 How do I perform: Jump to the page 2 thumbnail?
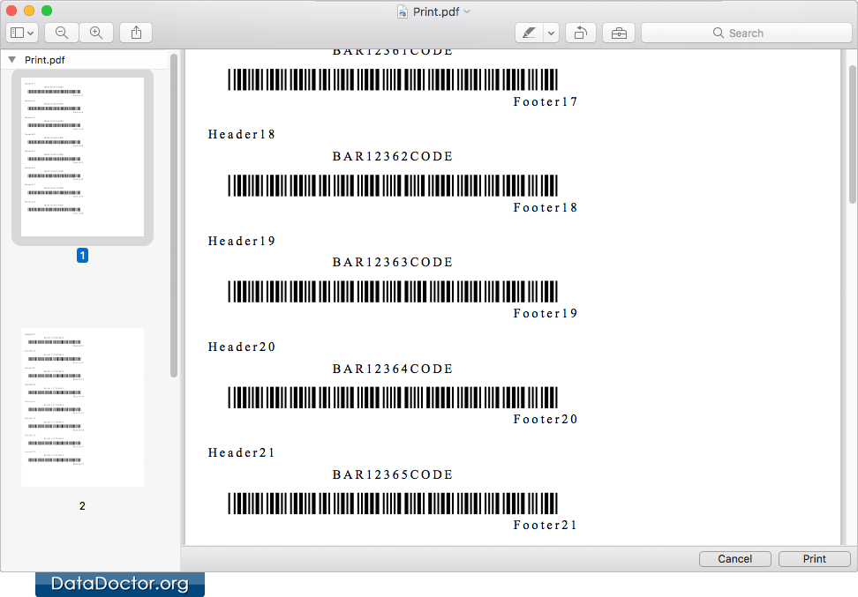point(82,407)
